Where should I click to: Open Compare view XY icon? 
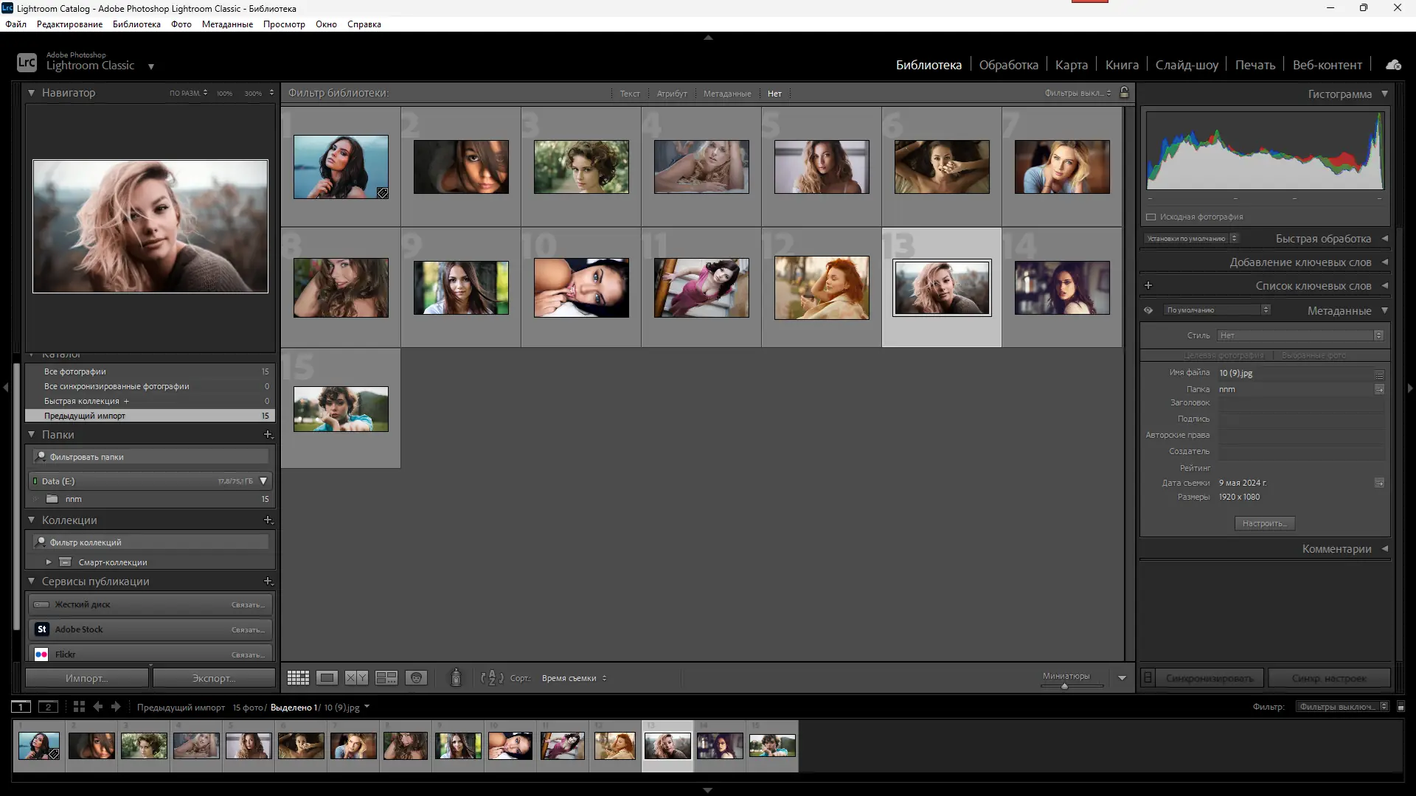tap(356, 678)
